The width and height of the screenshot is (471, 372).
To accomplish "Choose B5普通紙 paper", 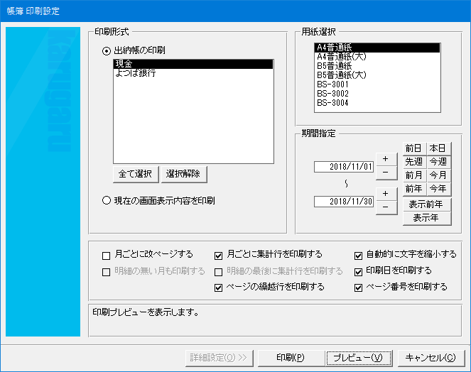I will (x=377, y=66).
